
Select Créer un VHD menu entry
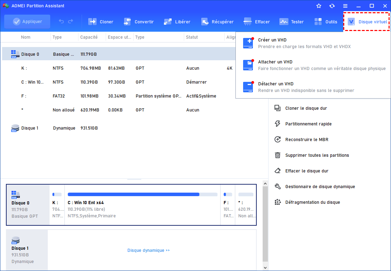click(313, 43)
